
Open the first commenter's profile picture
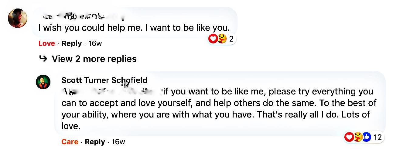click(x=18, y=18)
